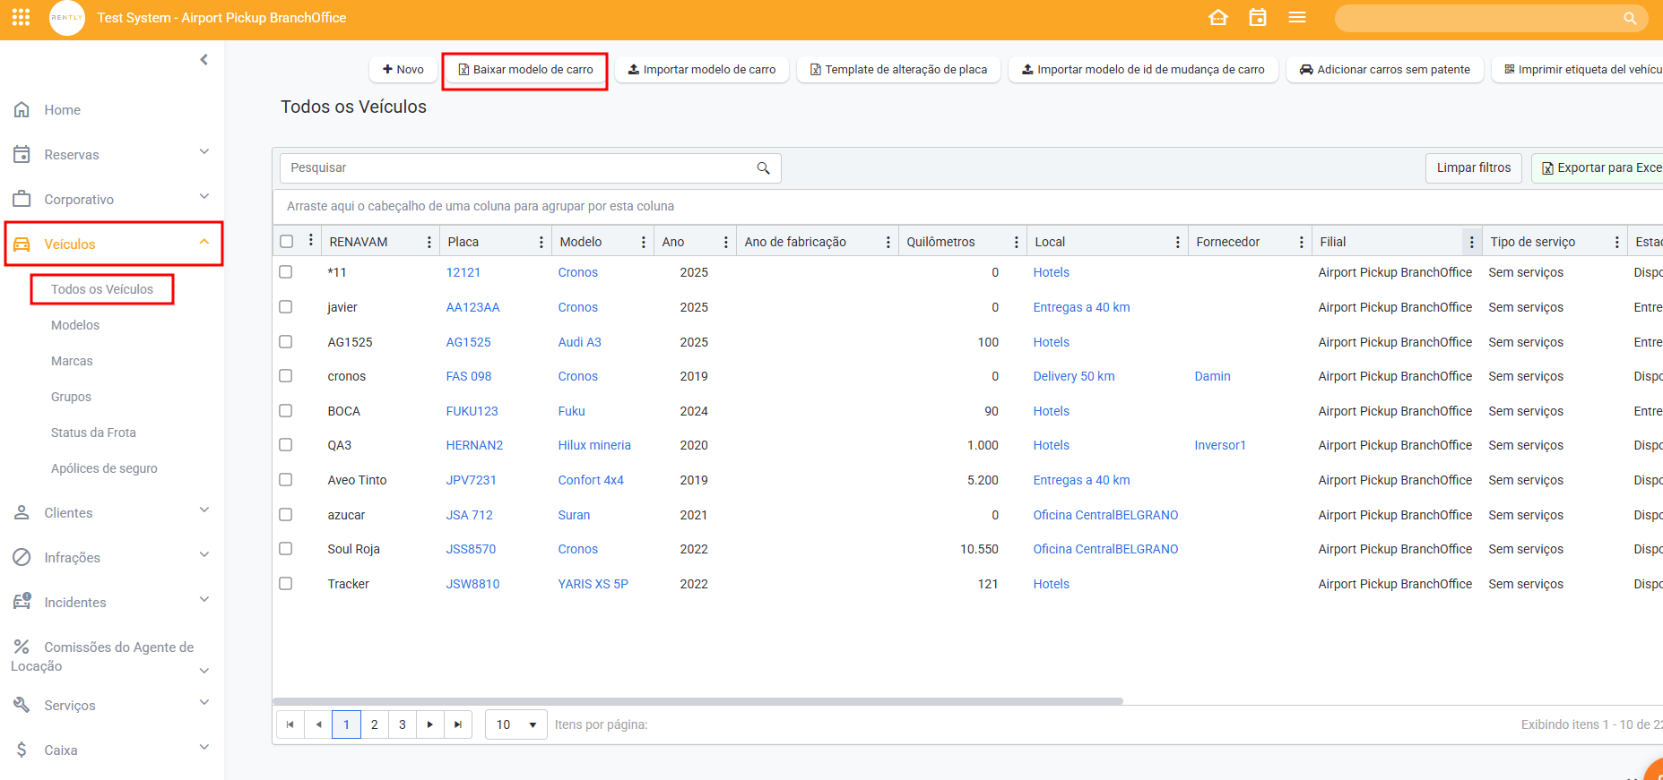Open the calendar icon in header
The height and width of the screenshot is (780, 1663).
[1258, 17]
